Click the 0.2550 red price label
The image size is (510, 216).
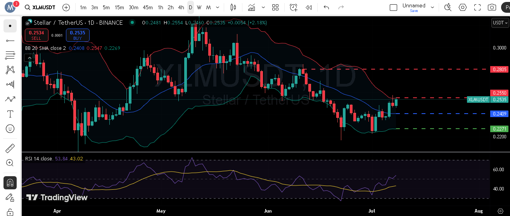coord(500,93)
